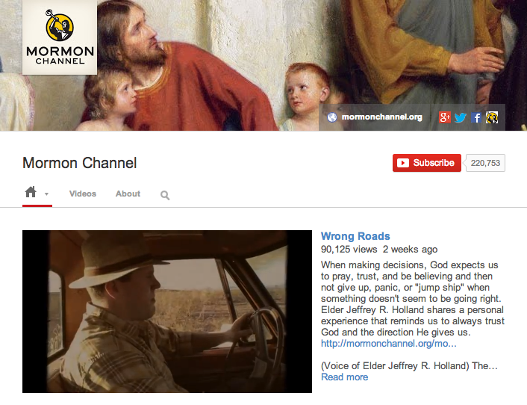Viewport: 527px width, 405px height.
Task: Click the Mormon Channel title text
Action: click(x=80, y=163)
